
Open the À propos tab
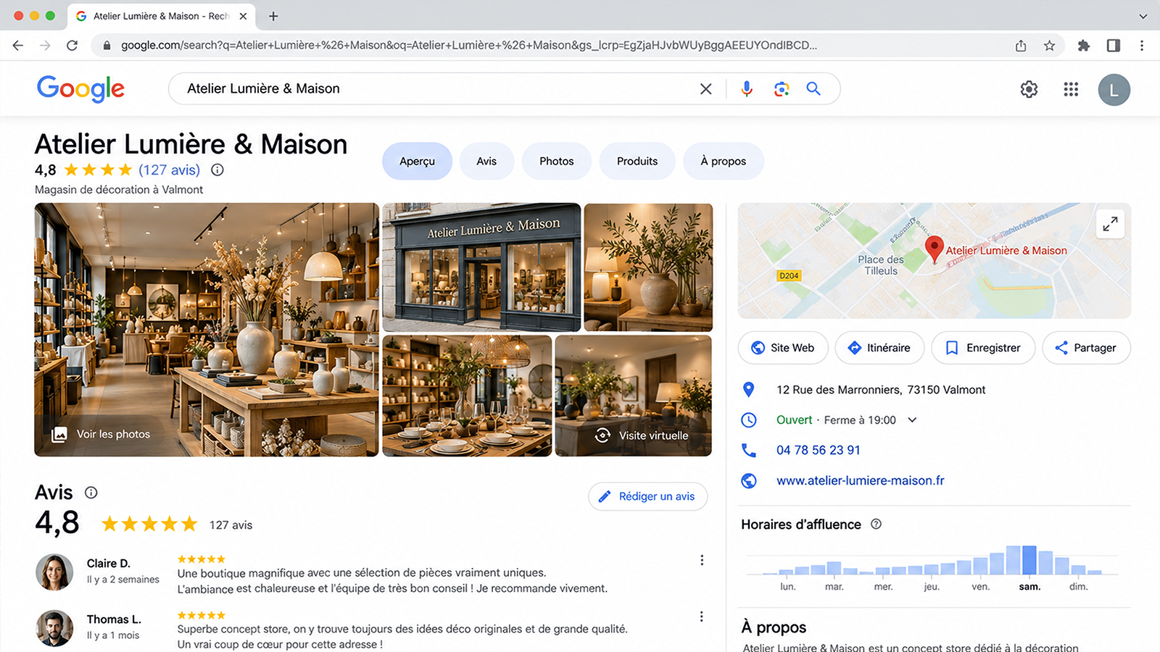723,162
